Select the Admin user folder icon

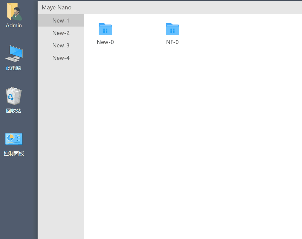(14, 12)
